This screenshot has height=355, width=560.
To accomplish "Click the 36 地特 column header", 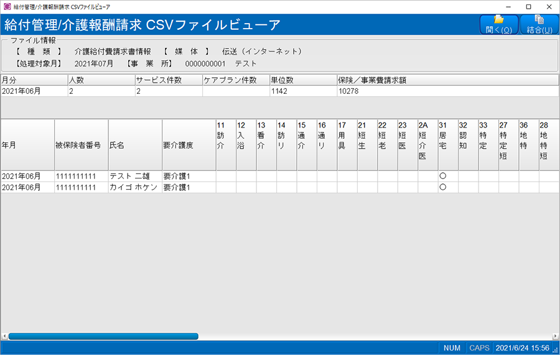I will pyautogui.click(x=529, y=145).
